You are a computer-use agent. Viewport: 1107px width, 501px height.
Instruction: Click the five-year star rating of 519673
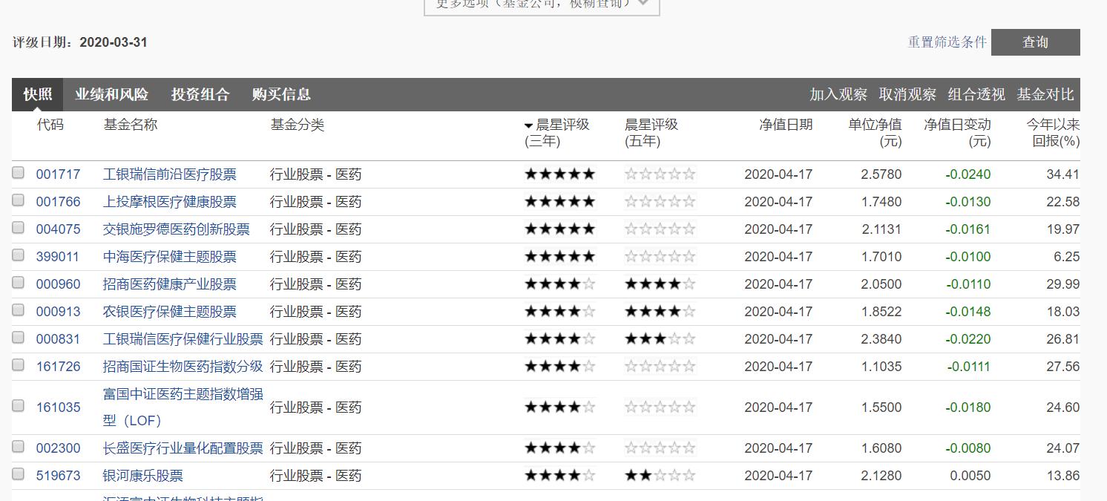point(660,476)
